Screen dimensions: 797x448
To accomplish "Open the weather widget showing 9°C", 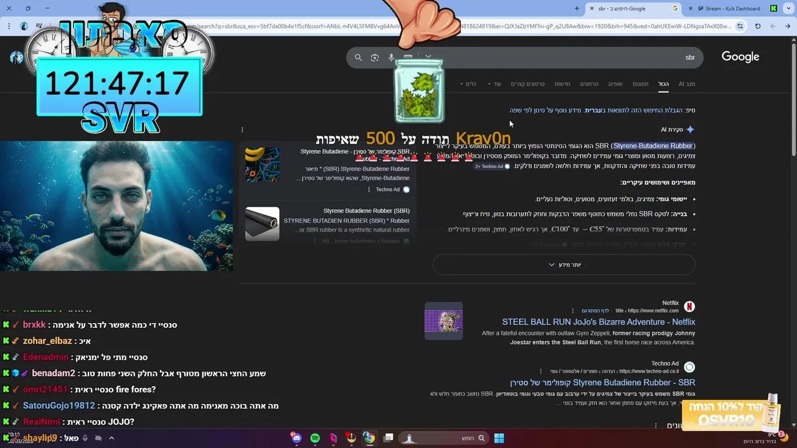I will click(x=763, y=438).
